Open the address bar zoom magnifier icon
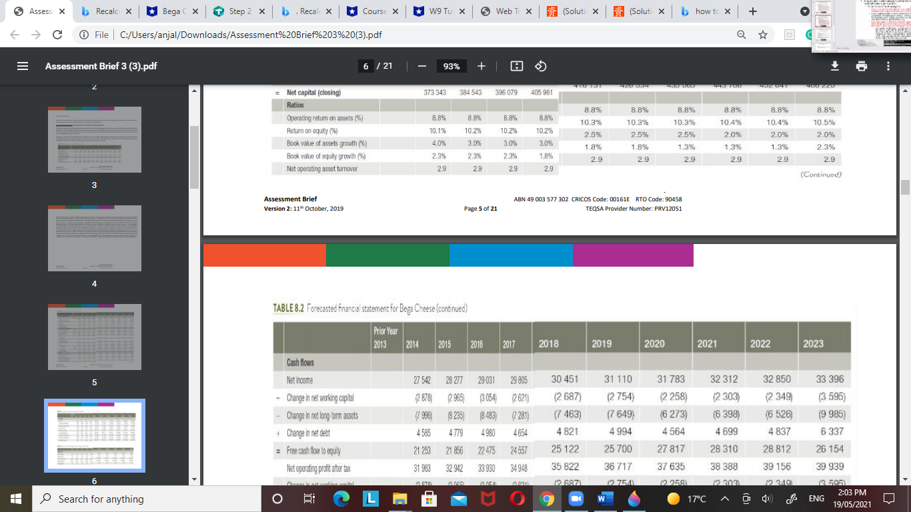 pos(742,35)
